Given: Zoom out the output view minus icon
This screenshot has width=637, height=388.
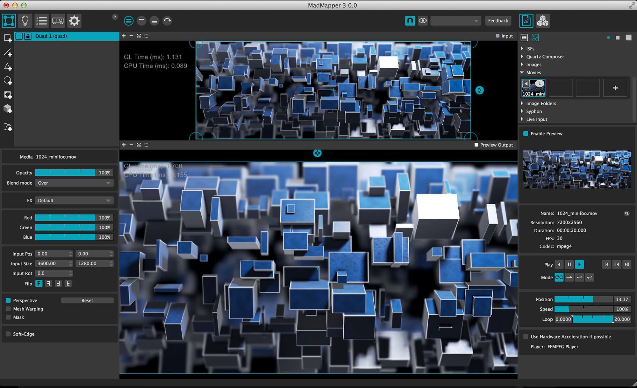Looking at the screenshot, I should (x=131, y=145).
